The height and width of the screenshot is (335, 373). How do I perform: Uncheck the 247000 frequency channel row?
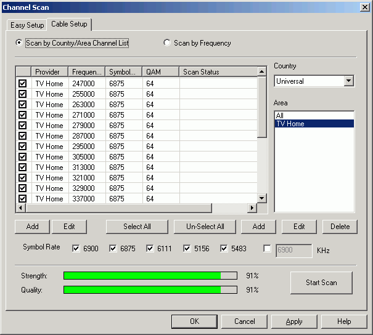pos(23,84)
